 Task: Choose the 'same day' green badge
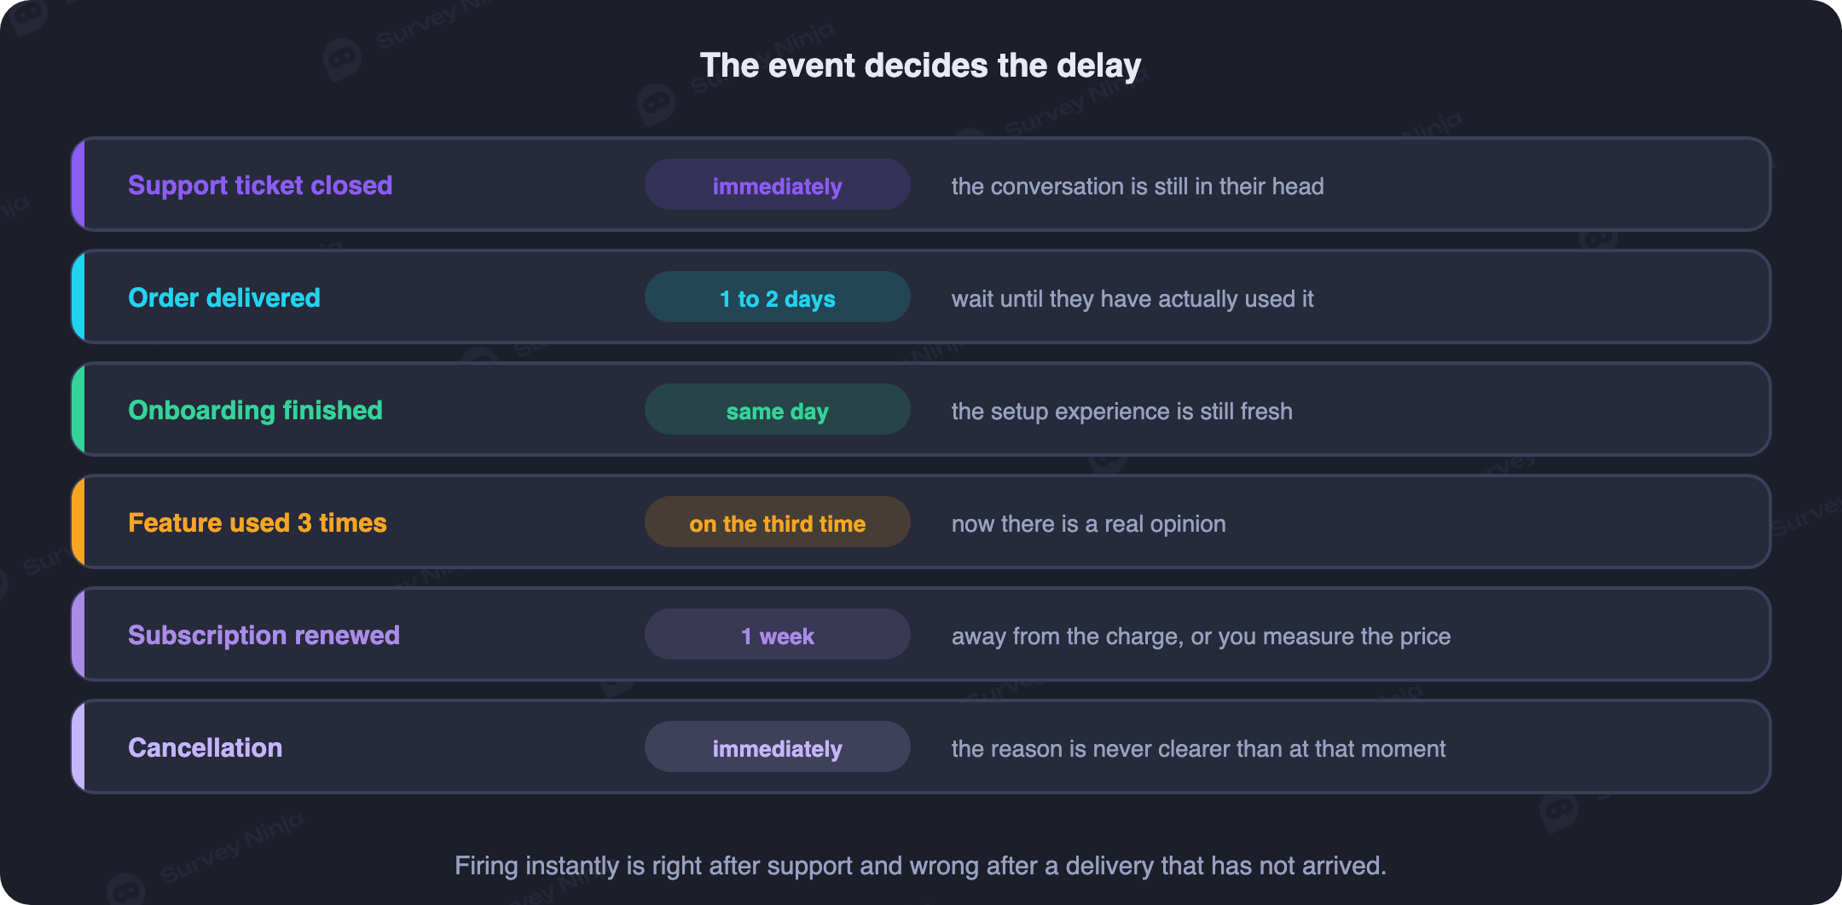[777, 410]
